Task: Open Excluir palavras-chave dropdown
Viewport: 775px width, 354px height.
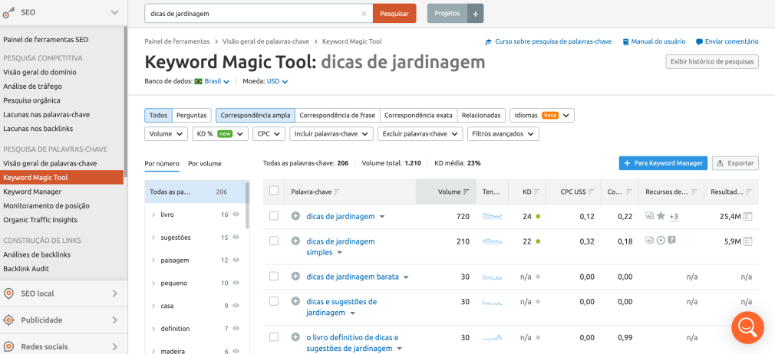Action: click(420, 134)
